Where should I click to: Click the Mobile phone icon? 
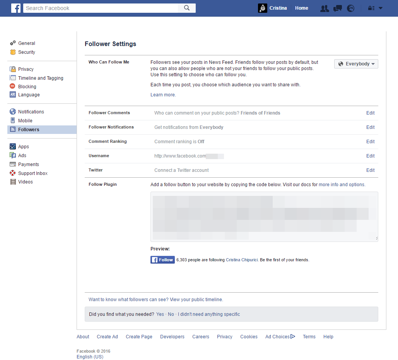pos(13,120)
